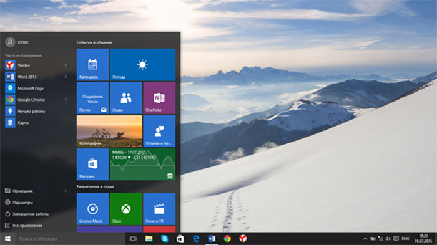Launch Microsoft Edge from Start list
The width and height of the screenshot is (437, 245).
tap(36, 89)
